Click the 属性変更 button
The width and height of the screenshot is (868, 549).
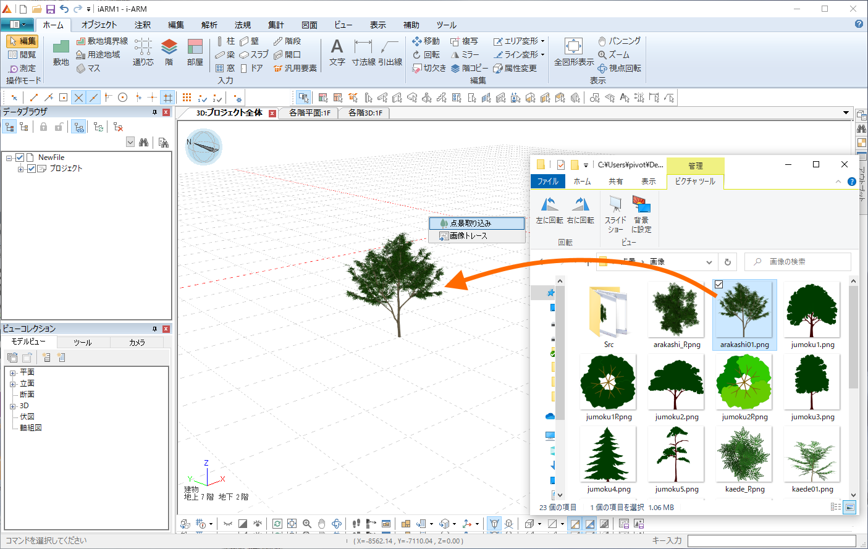[515, 69]
